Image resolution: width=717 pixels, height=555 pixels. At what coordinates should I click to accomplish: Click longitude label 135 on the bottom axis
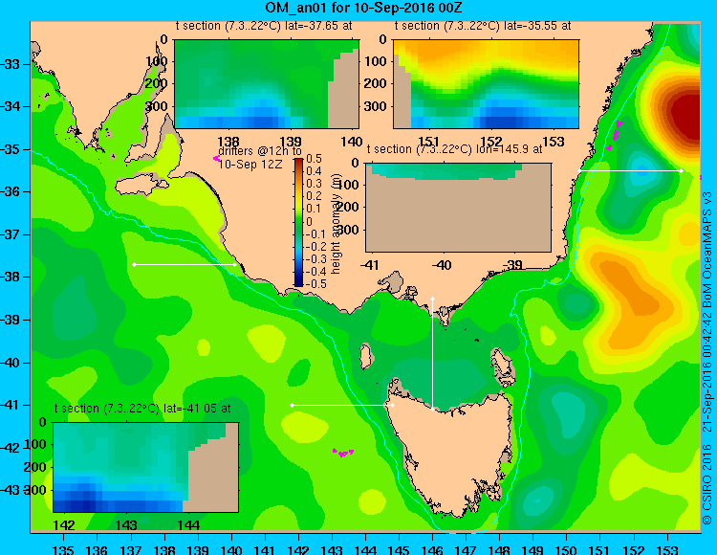(63, 549)
